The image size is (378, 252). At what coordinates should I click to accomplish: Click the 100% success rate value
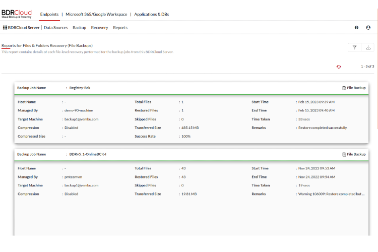(185, 136)
